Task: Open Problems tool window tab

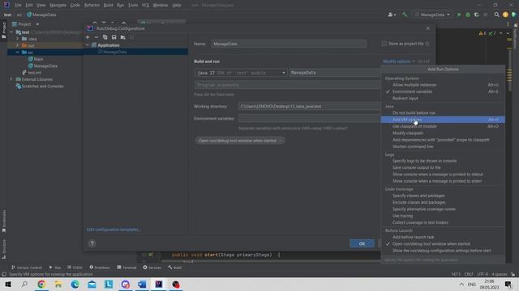Action: pos(100,268)
